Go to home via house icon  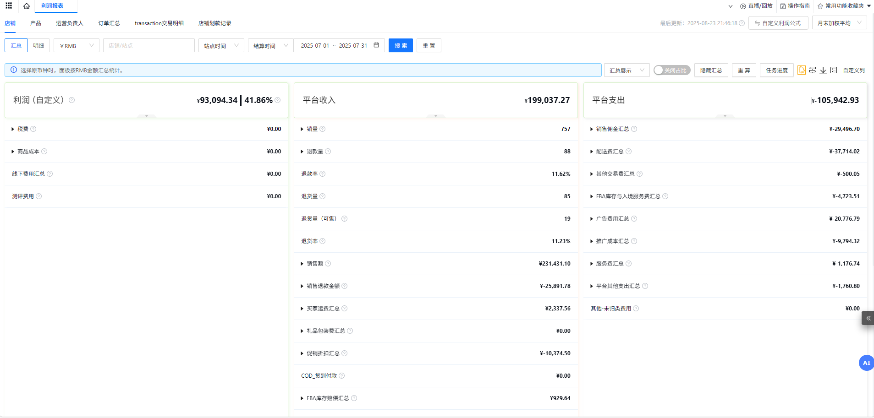tap(27, 6)
